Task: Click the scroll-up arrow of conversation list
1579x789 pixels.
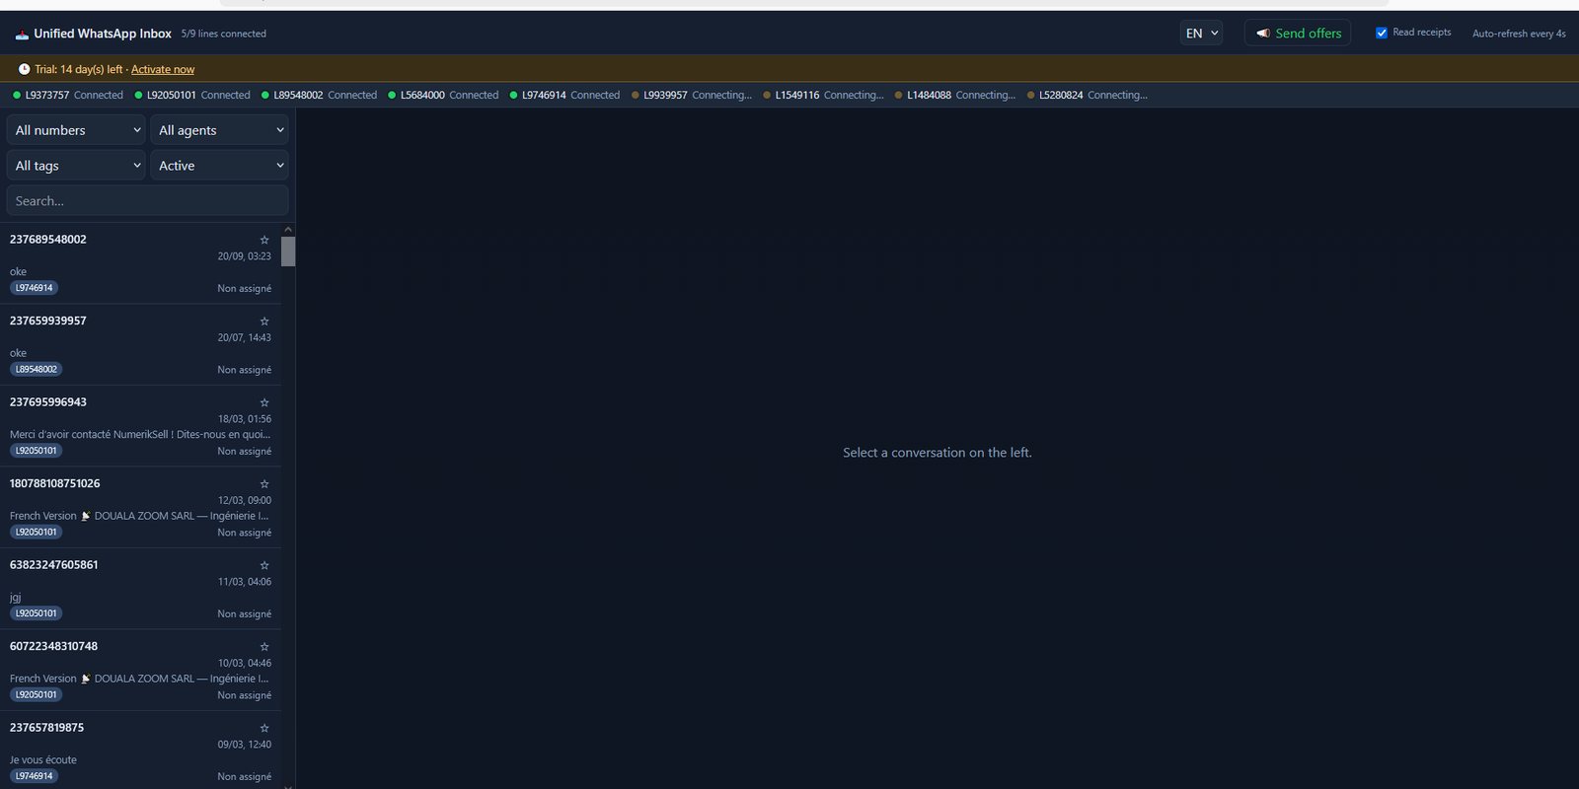Action: pyautogui.click(x=288, y=230)
